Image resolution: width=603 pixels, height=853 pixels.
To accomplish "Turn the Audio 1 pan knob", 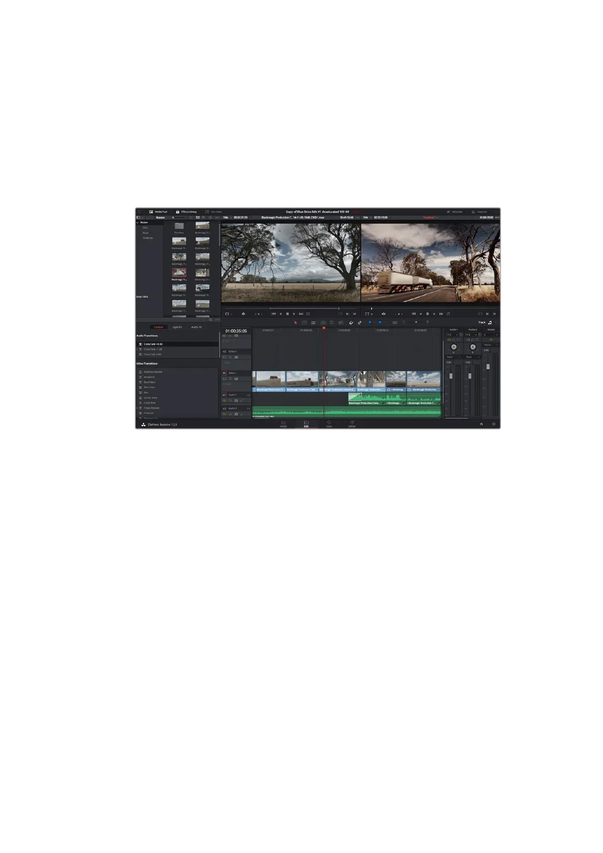I will (454, 347).
